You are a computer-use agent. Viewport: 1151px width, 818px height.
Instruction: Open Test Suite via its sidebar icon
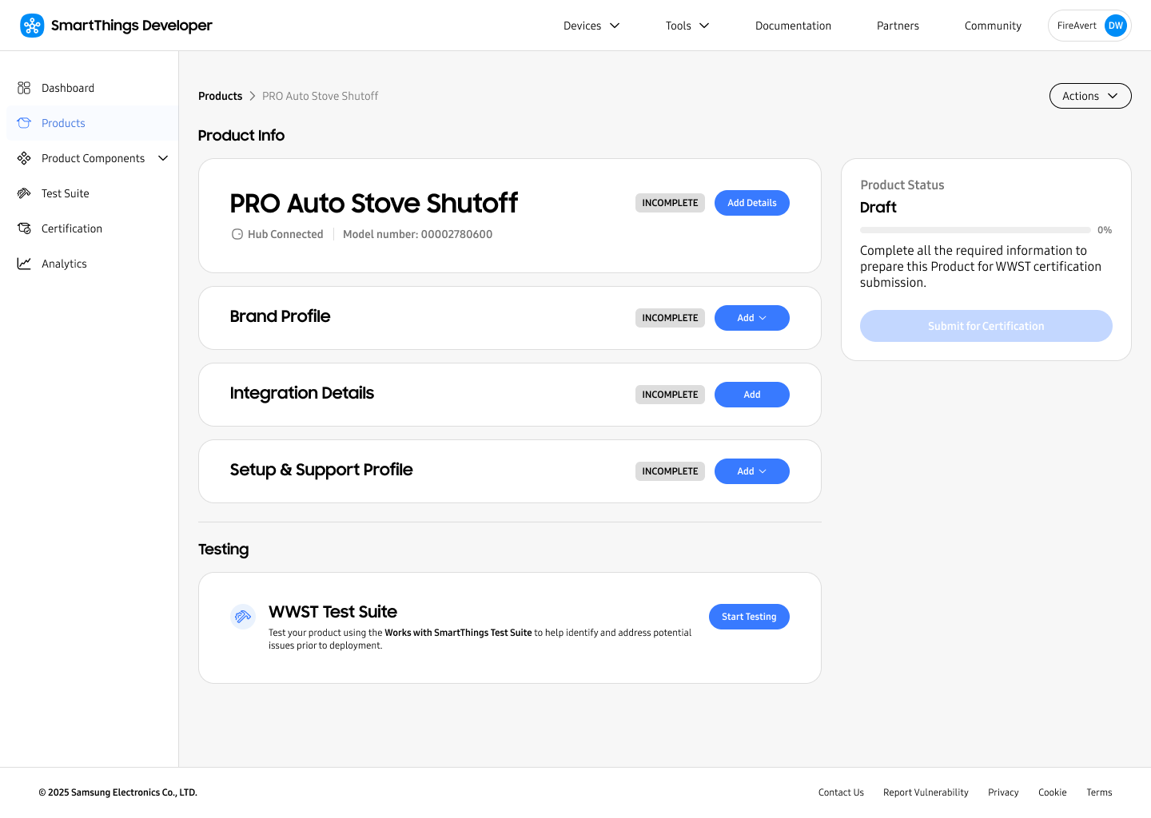click(x=24, y=193)
